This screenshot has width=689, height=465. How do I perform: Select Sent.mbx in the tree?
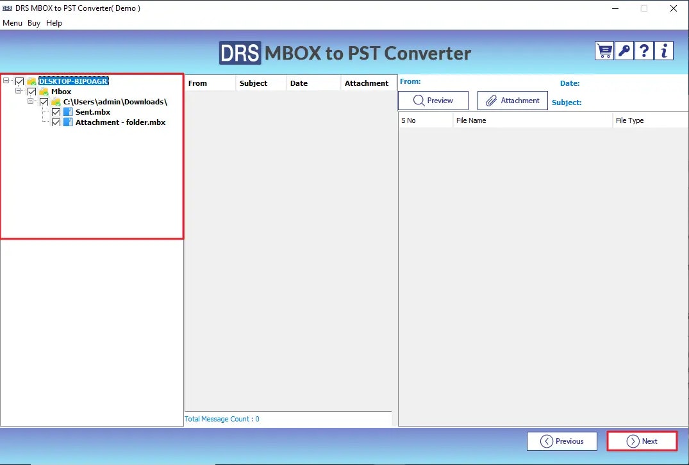coord(93,112)
